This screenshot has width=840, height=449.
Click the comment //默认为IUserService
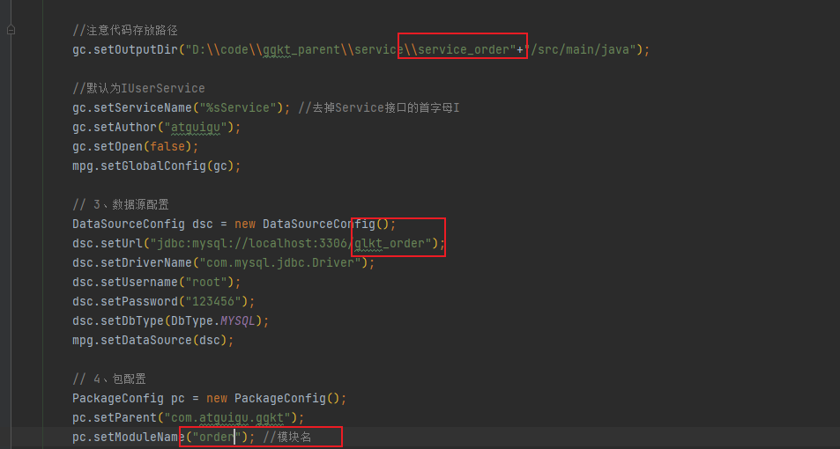[138, 88]
